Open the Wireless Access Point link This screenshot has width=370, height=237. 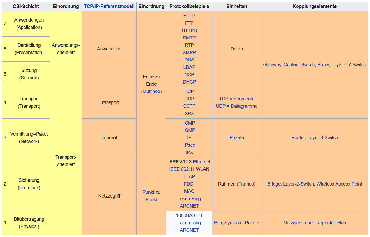click(x=339, y=184)
